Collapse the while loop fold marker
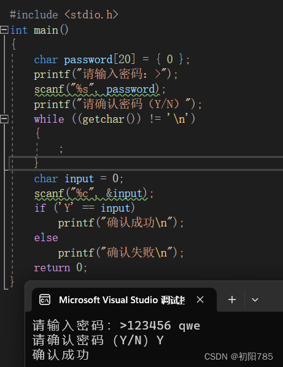Image resolution: width=283 pixels, height=367 pixels. [x=4, y=118]
